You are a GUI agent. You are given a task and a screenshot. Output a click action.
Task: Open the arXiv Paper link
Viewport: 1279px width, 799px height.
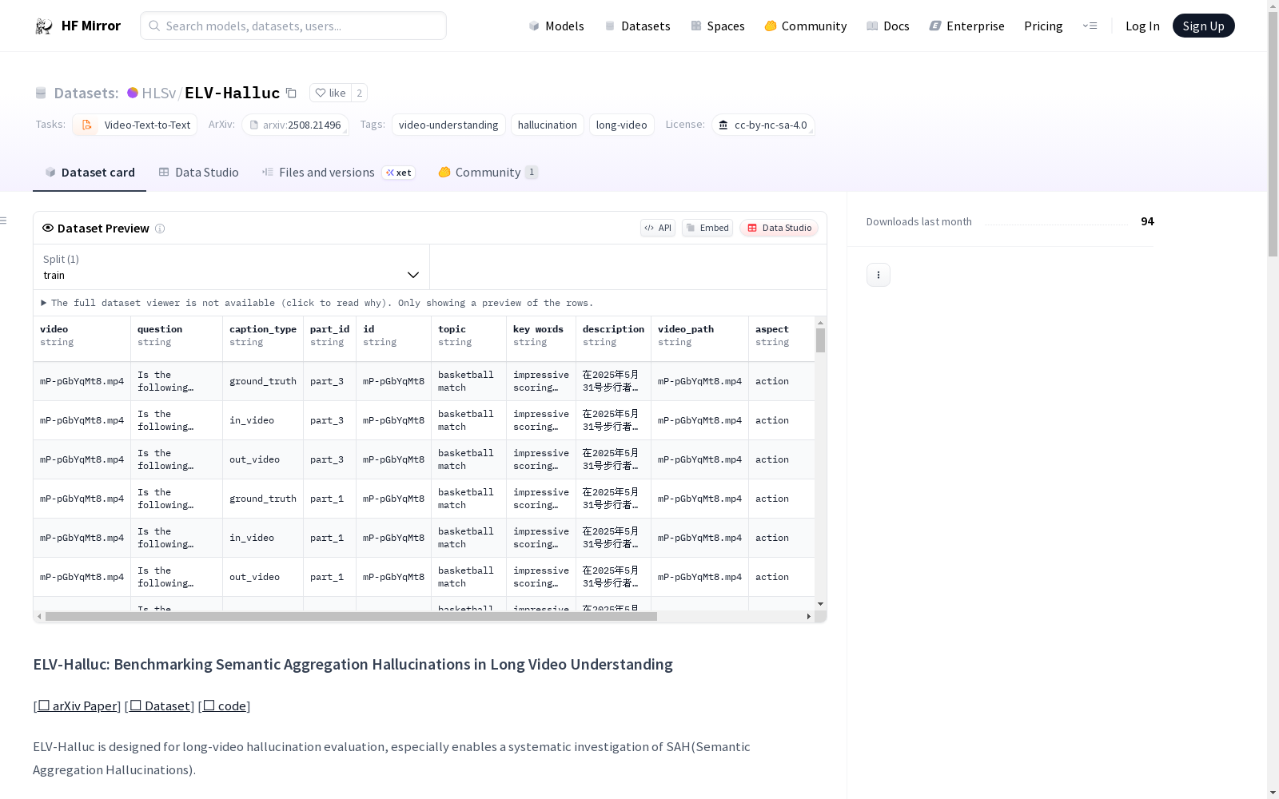pyautogui.click(x=78, y=706)
